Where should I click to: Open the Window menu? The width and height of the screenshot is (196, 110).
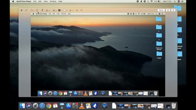(x=53, y=1)
